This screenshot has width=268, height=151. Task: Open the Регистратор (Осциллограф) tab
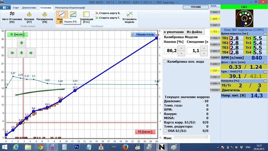pyautogui.click(x=70, y=8)
